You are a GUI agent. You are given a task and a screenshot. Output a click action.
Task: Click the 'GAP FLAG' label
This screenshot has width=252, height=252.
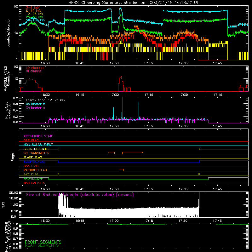31,140
